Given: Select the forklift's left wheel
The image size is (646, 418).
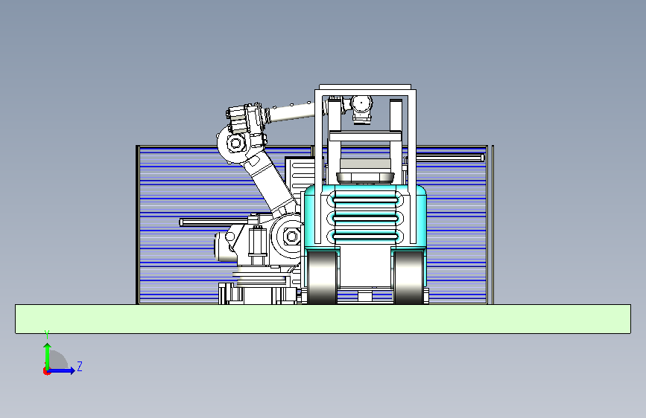Looking at the screenshot, I should coord(322,277).
